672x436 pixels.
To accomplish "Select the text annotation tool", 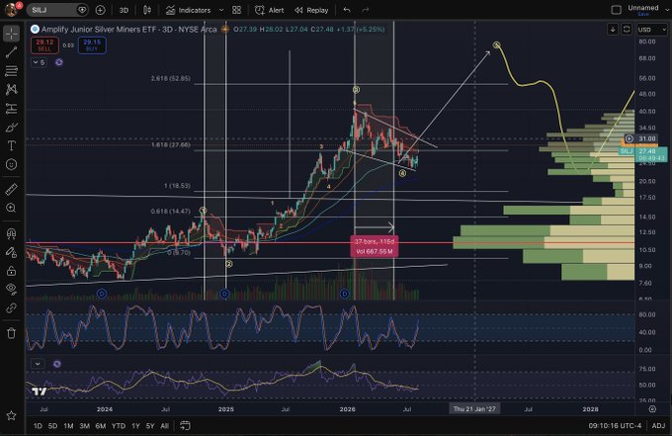I will click(x=12, y=145).
